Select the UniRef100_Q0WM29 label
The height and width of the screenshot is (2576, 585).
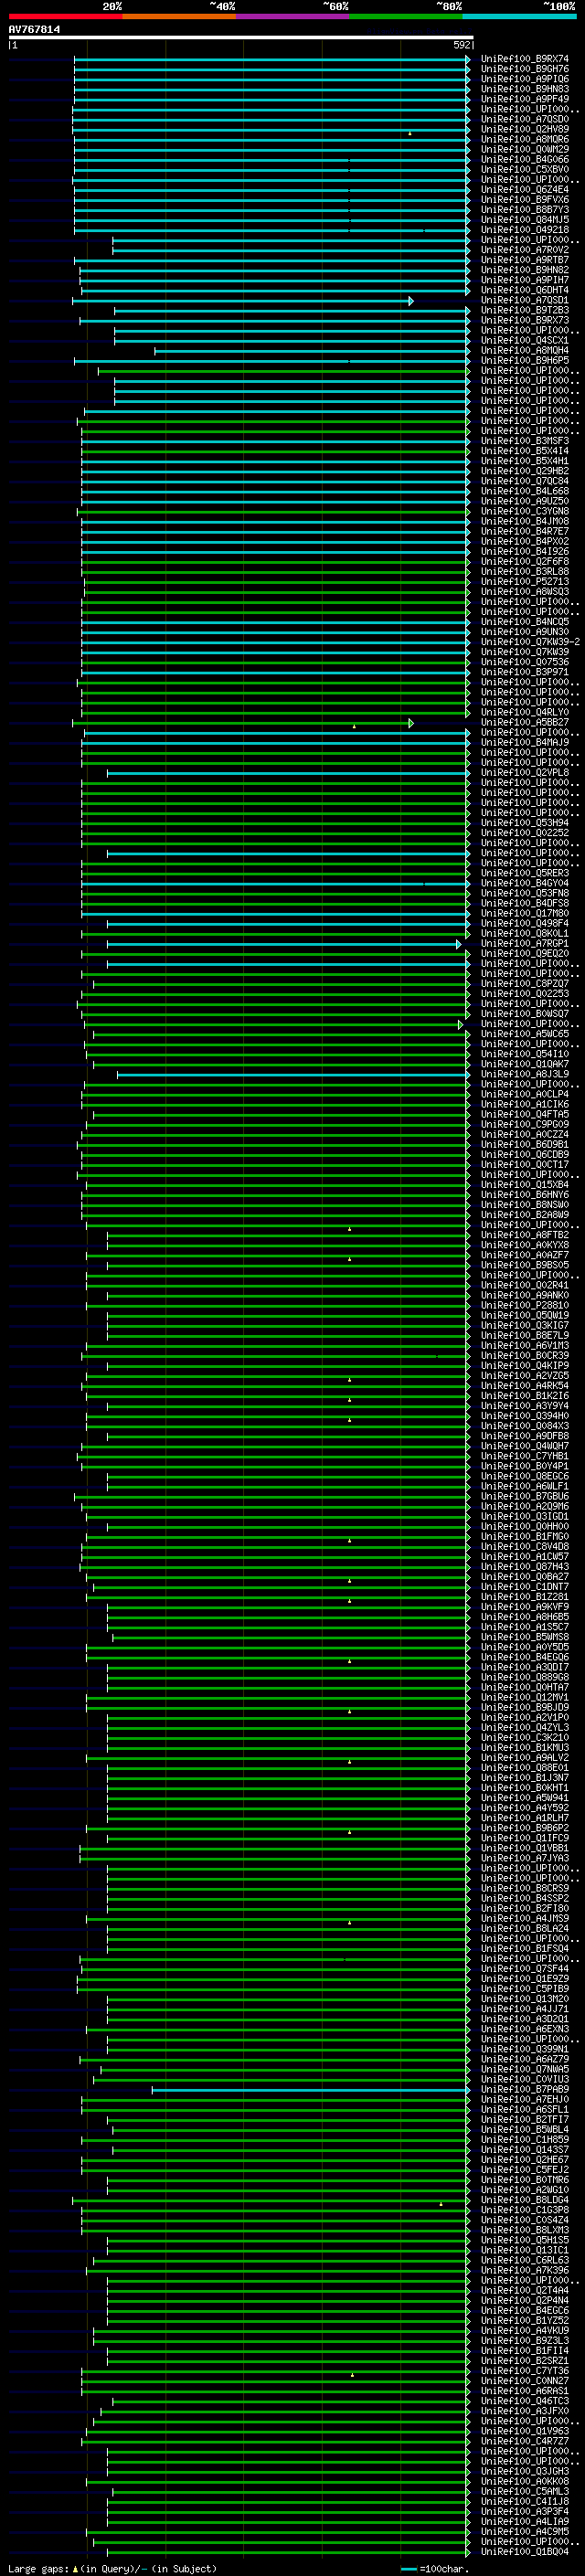pyautogui.click(x=525, y=149)
